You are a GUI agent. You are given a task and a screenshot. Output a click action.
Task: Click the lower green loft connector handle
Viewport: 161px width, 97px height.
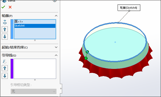[x=86, y=58]
